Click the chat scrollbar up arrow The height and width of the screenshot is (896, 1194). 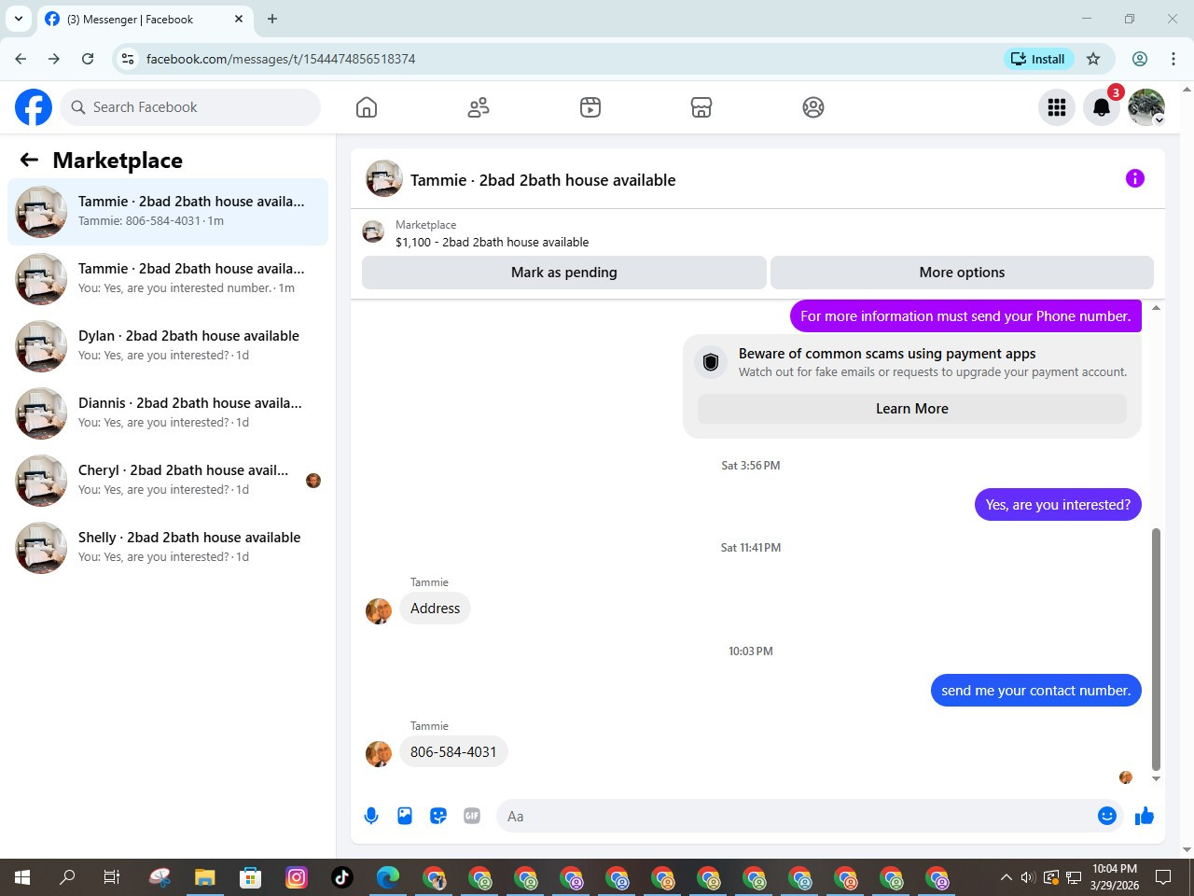point(1157,308)
